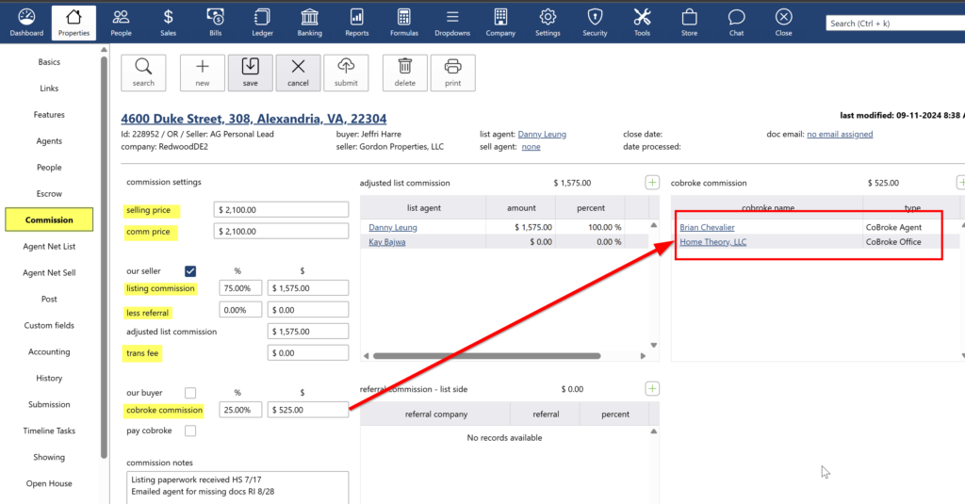Image resolution: width=965 pixels, height=504 pixels.
Task: Save the property record
Action: (251, 73)
